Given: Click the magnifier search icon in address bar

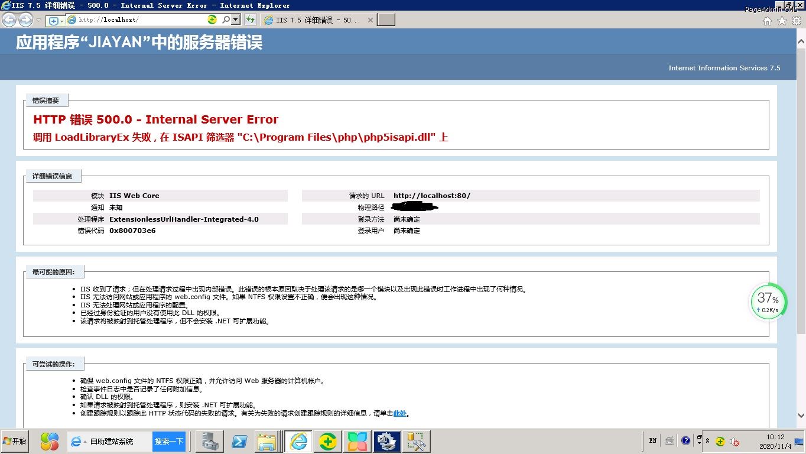Looking at the screenshot, I should [226, 20].
